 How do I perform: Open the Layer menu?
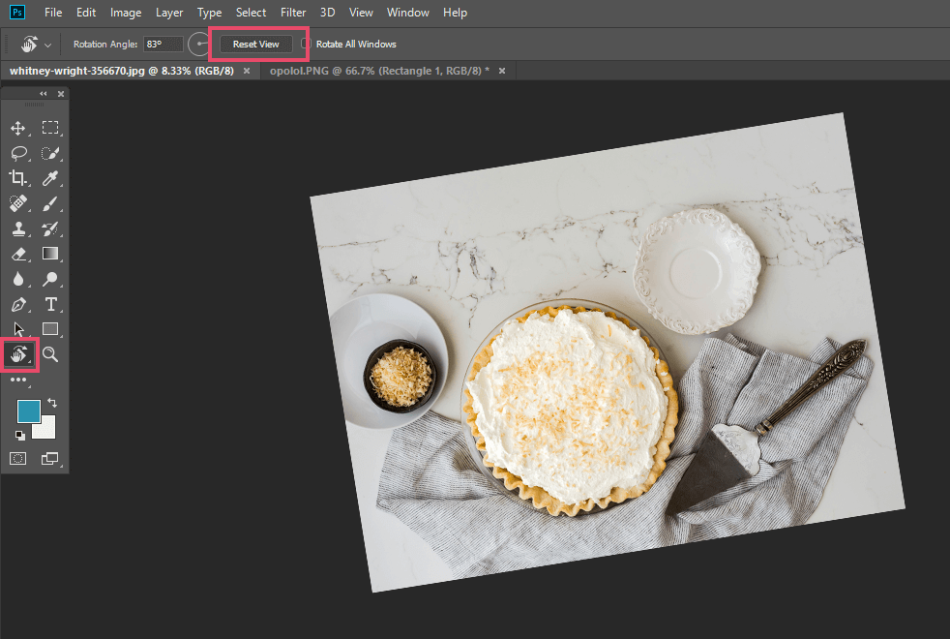[x=169, y=13]
